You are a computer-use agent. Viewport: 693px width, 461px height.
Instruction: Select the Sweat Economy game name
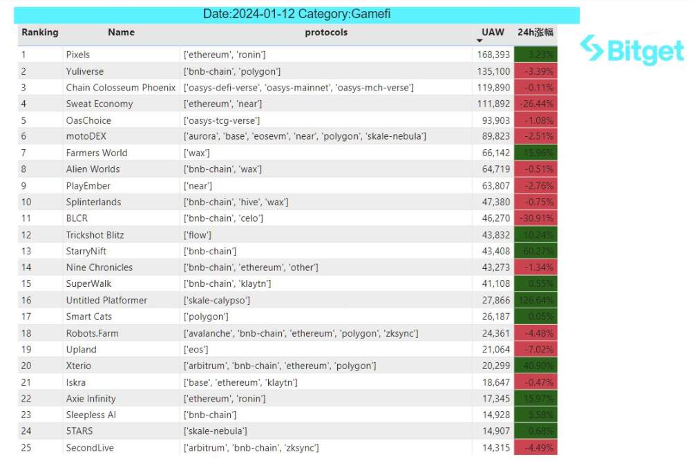point(99,104)
